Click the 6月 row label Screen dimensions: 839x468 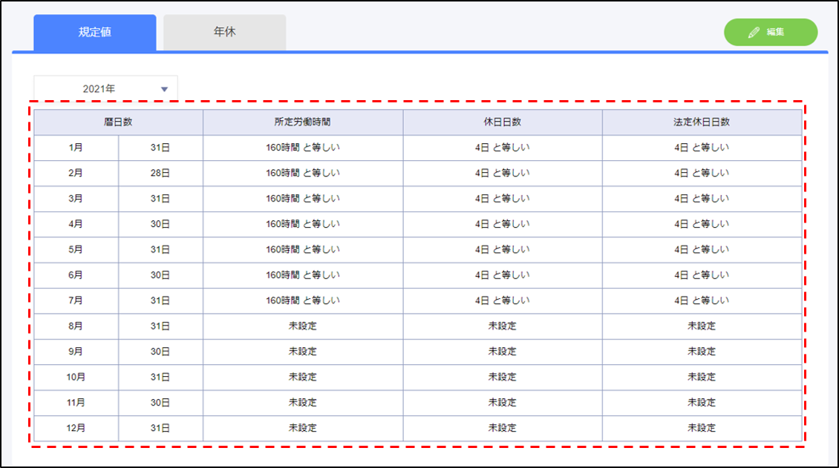76,276
